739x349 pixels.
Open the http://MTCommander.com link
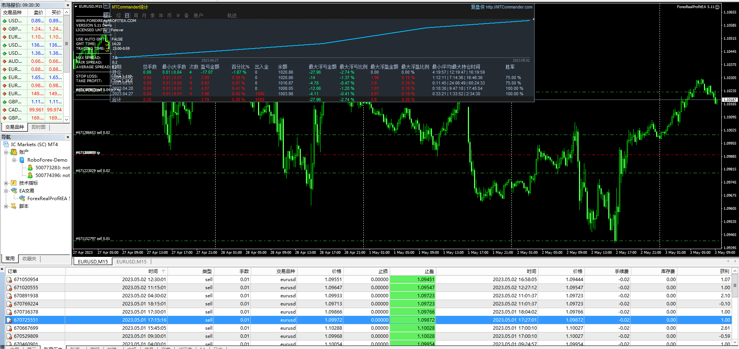coord(508,7)
